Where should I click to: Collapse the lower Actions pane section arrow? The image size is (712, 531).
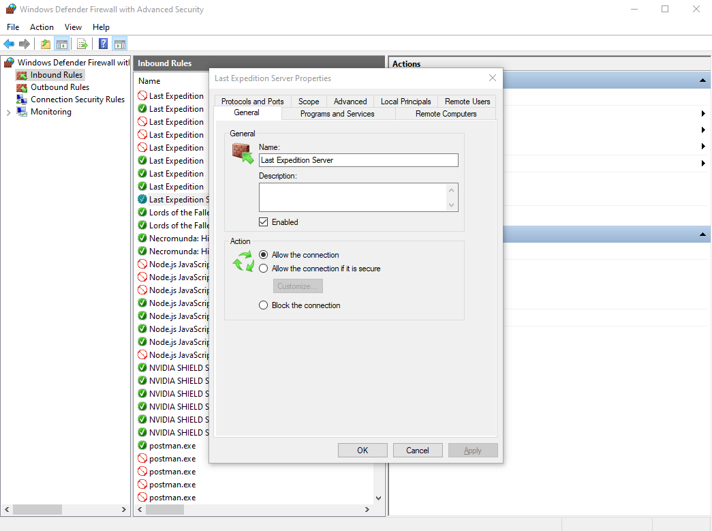click(702, 234)
